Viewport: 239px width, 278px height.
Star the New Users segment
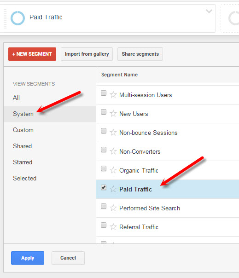pyautogui.click(x=113, y=114)
